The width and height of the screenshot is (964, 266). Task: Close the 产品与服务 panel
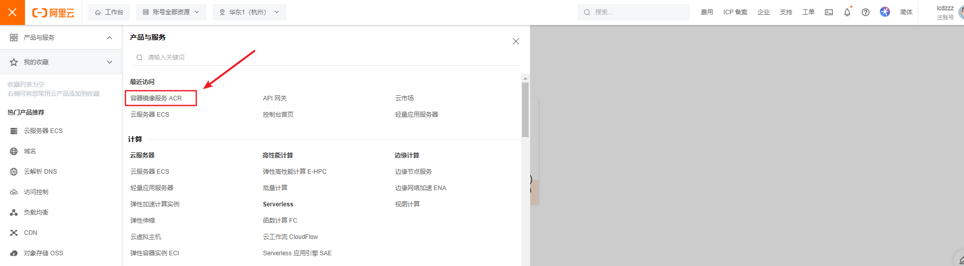point(516,41)
